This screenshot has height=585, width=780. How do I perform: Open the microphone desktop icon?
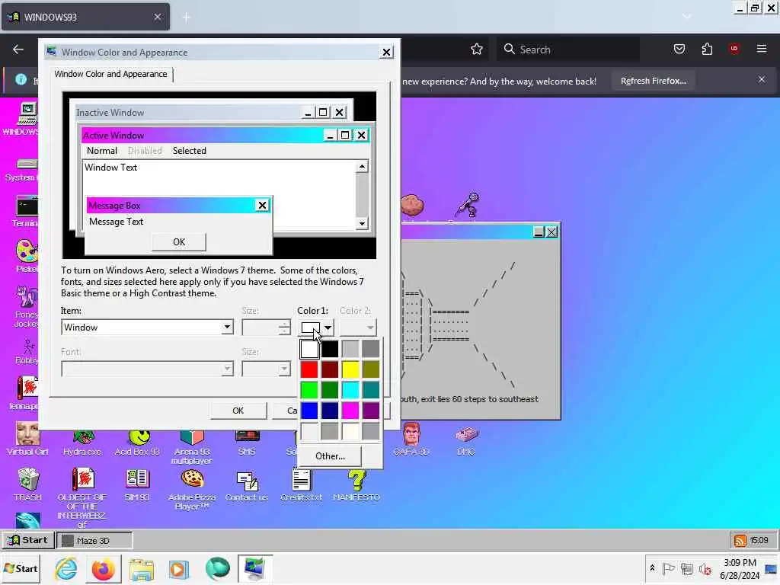(467, 204)
